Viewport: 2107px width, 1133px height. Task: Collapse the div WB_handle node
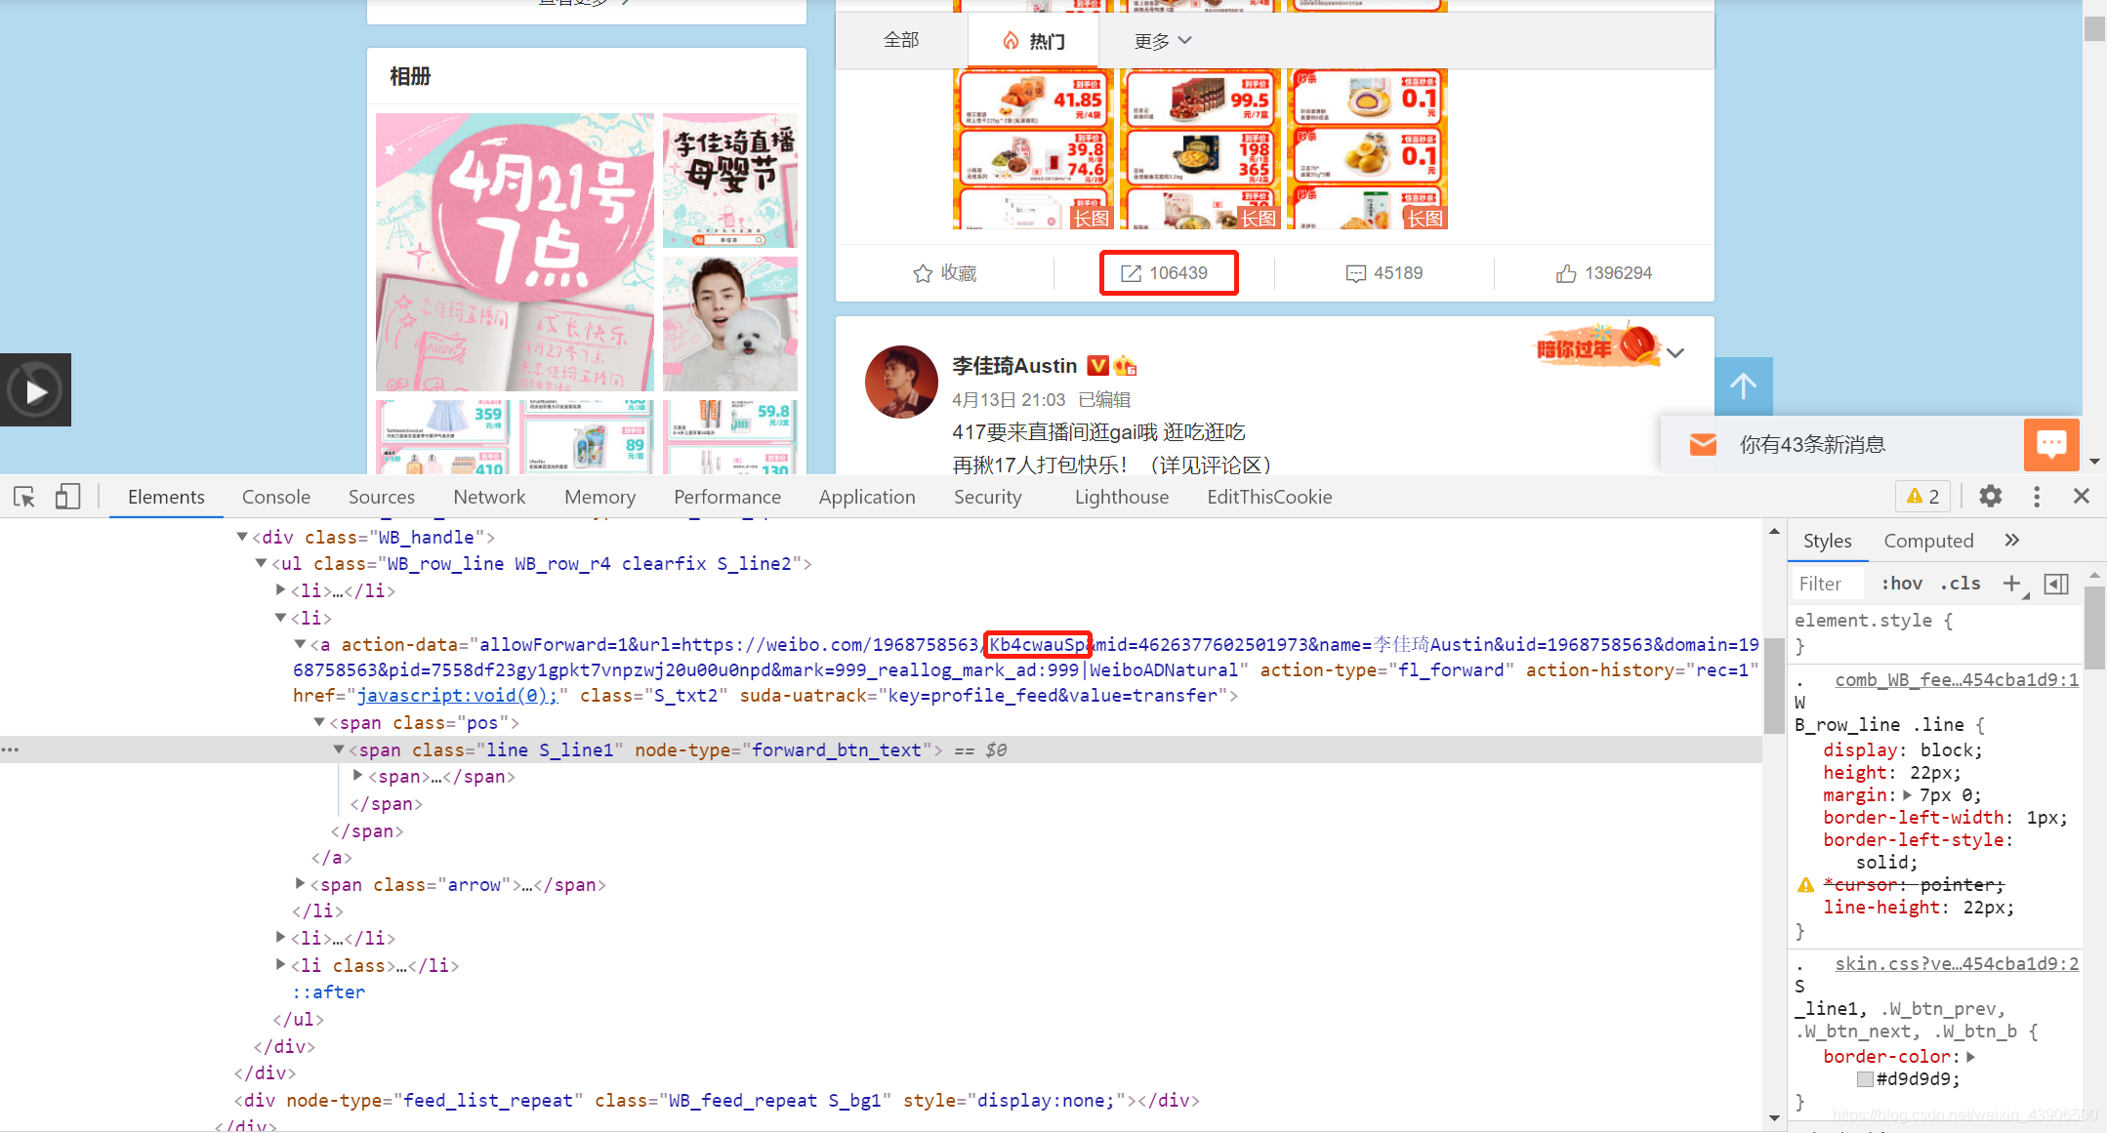coord(242,537)
